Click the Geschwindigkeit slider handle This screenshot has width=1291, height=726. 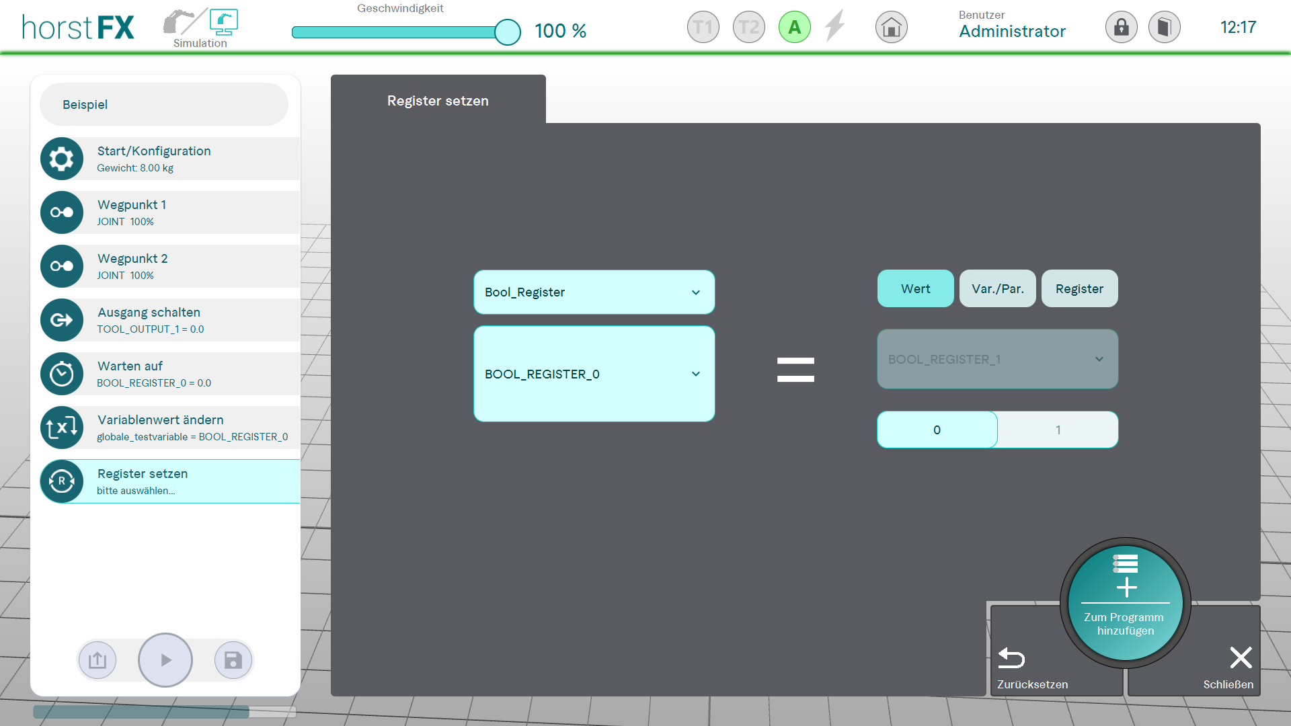(x=508, y=32)
